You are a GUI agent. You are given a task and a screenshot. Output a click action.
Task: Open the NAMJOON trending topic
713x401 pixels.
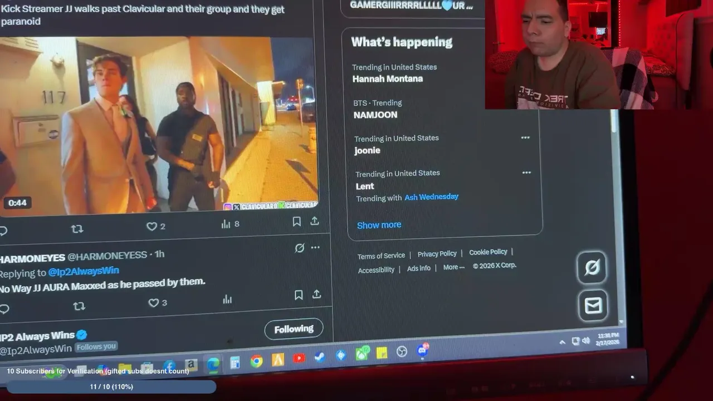375,115
